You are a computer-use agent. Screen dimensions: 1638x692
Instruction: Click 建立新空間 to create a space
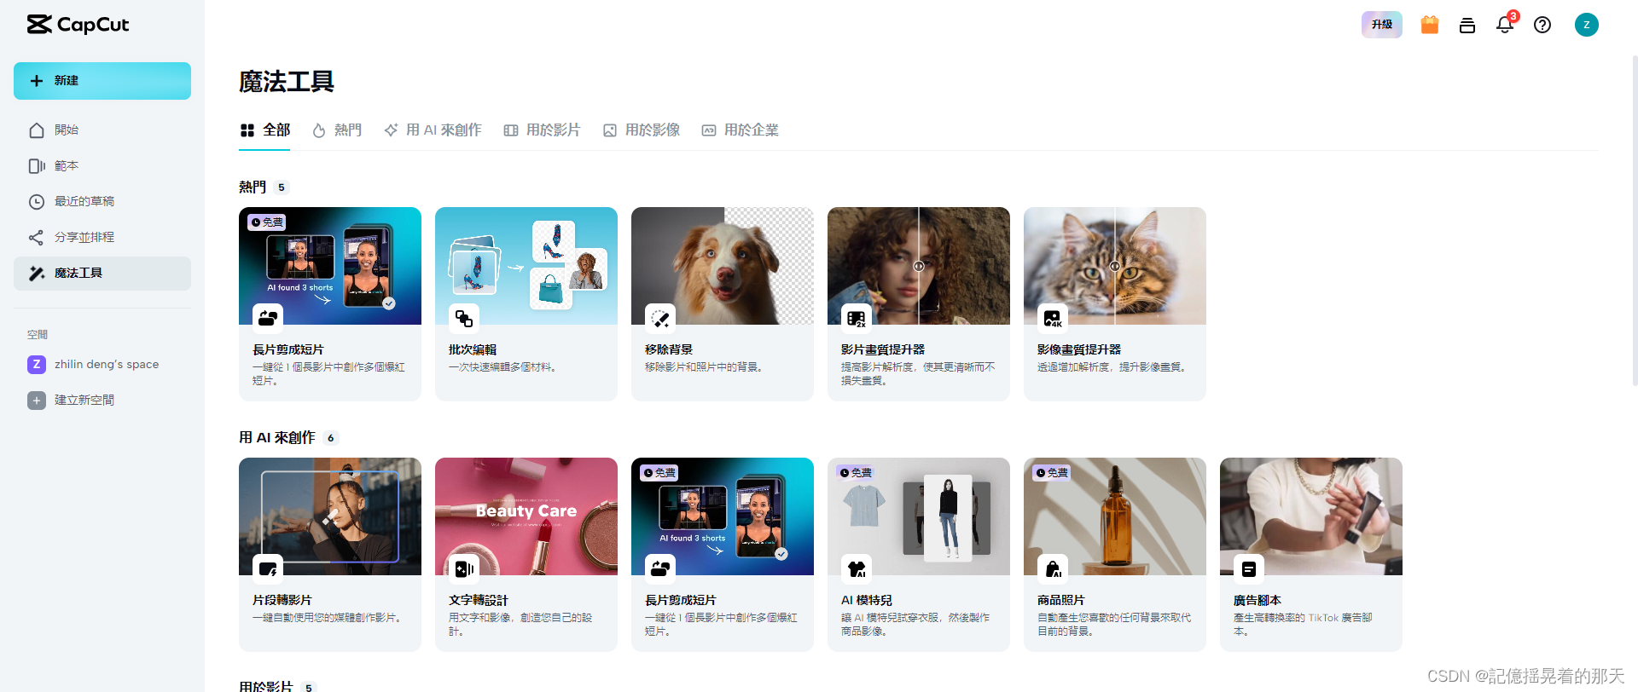102,401
